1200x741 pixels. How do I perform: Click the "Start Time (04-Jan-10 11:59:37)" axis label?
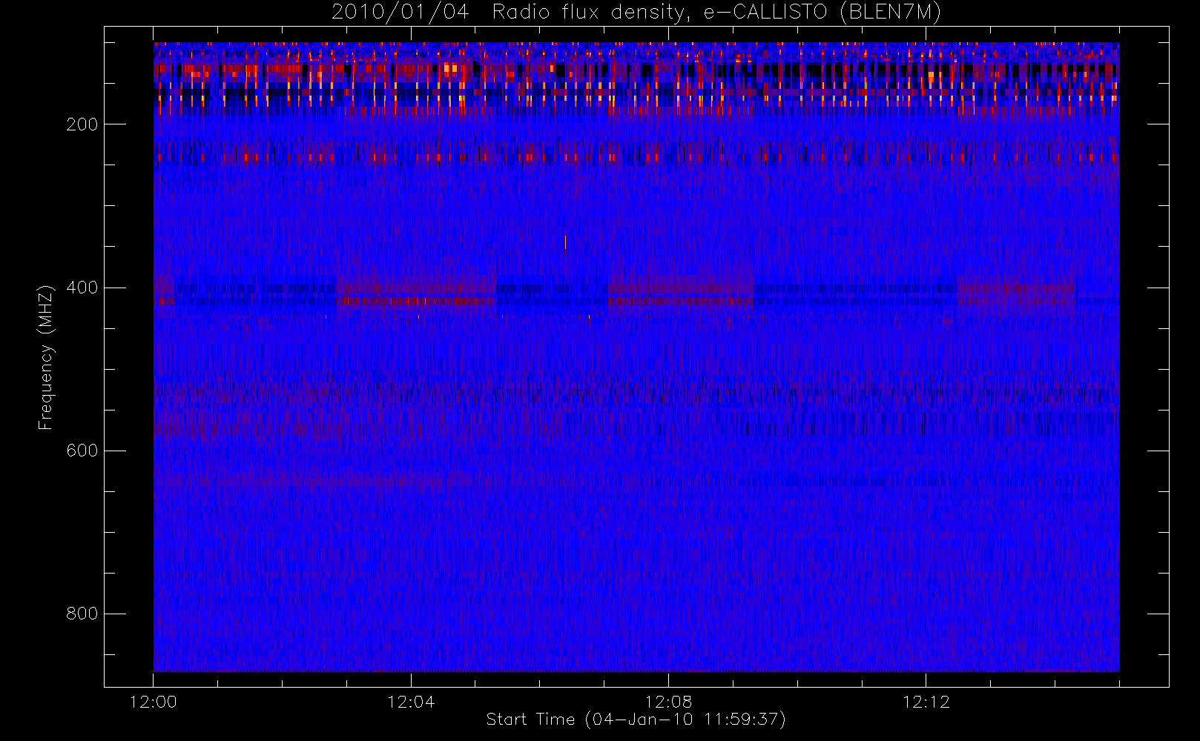(636, 720)
